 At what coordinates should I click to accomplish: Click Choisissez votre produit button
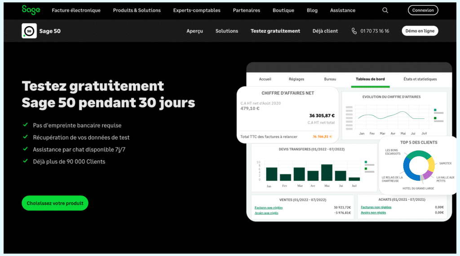point(55,203)
